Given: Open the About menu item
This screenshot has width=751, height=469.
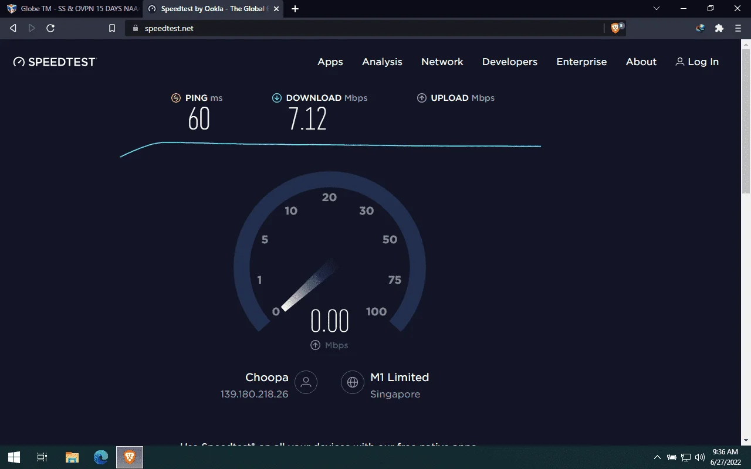Looking at the screenshot, I should click(x=641, y=62).
